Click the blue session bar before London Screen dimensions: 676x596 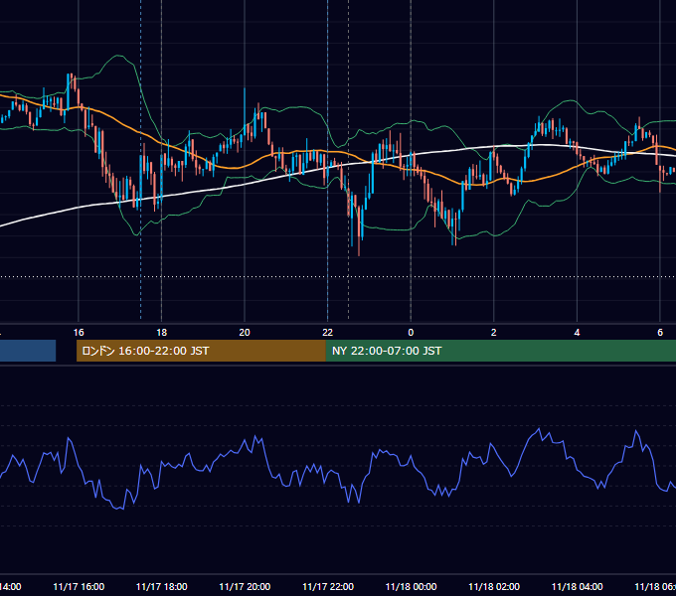pyautogui.click(x=28, y=351)
